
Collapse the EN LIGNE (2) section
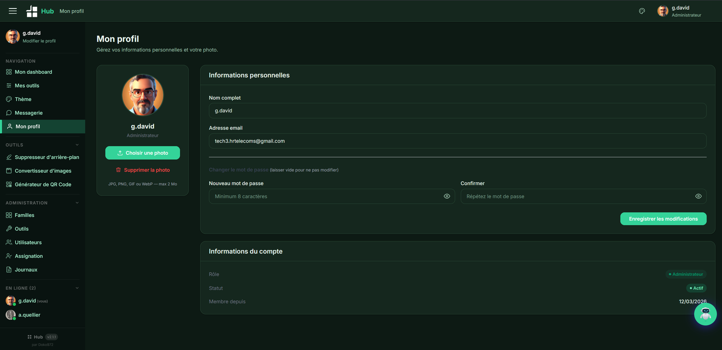click(77, 288)
